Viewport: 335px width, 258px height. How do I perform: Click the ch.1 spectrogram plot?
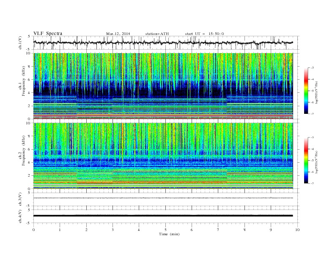pyautogui.click(x=163, y=86)
